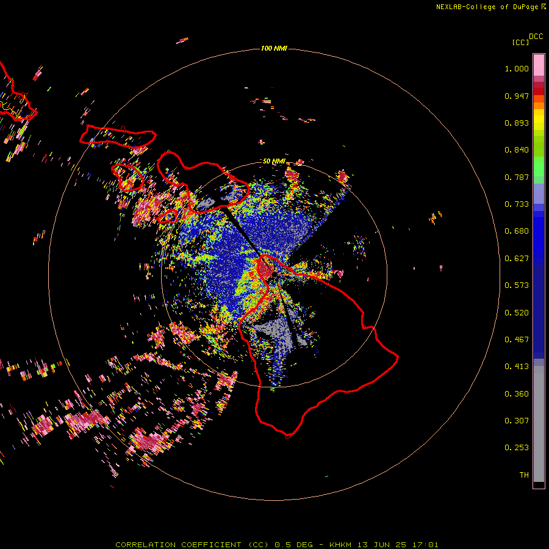Select the 0.733 scale value

(x=517, y=204)
